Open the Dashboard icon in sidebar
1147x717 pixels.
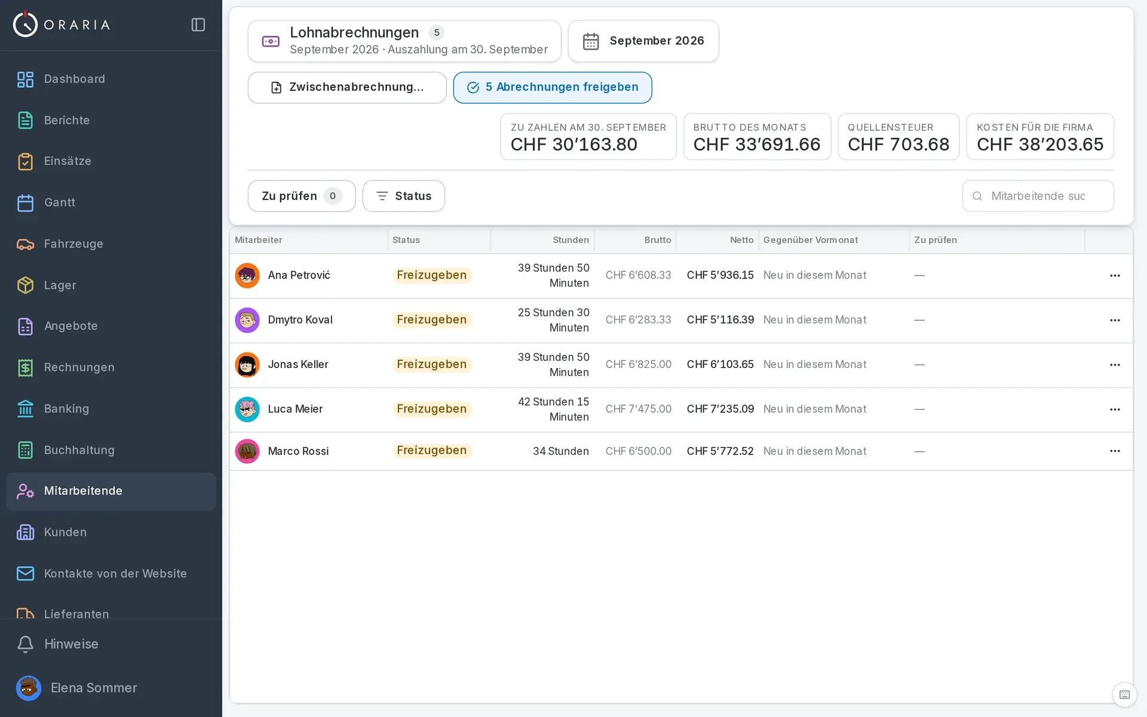click(x=25, y=79)
